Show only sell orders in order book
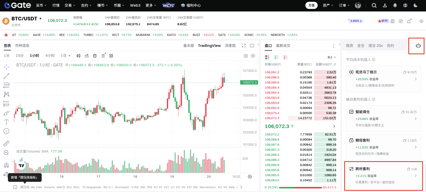 pyautogui.click(x=286, y=57)
